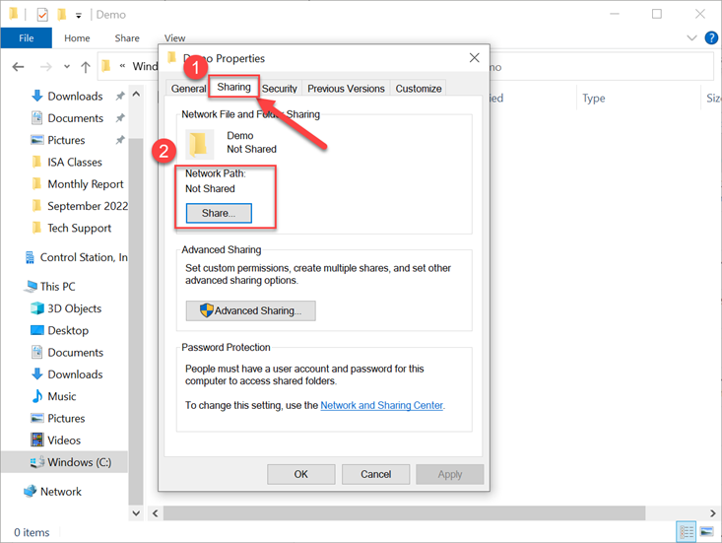Open the Quick Access Toolbar dropdown arrow
This screenshot has height=543, width=722.
point(79,16)
